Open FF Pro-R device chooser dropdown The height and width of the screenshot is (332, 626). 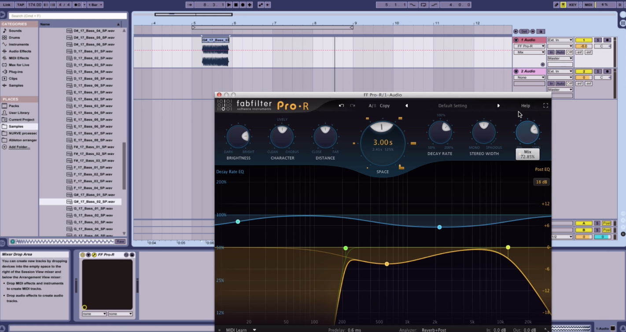[530, 46]
